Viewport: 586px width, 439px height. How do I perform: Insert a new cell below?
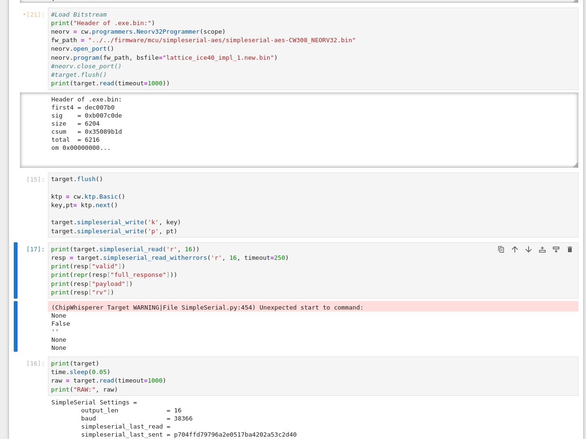(556, 249)
